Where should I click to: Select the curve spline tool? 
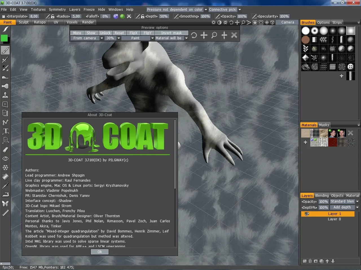5,122
